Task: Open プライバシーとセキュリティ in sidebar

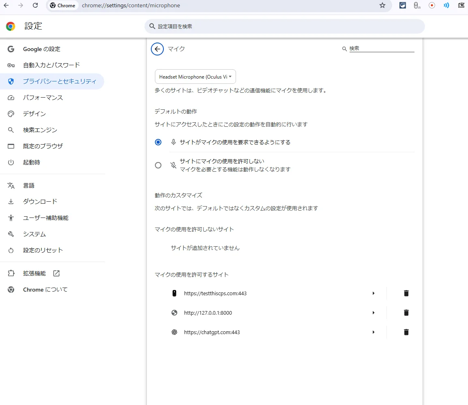Action: click(x=59, y=81)
